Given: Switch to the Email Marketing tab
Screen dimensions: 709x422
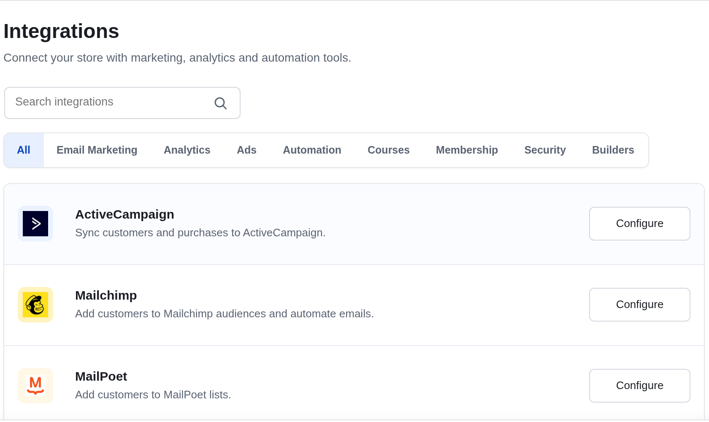Looking at the screenshot, I should [x=97, y=150].
